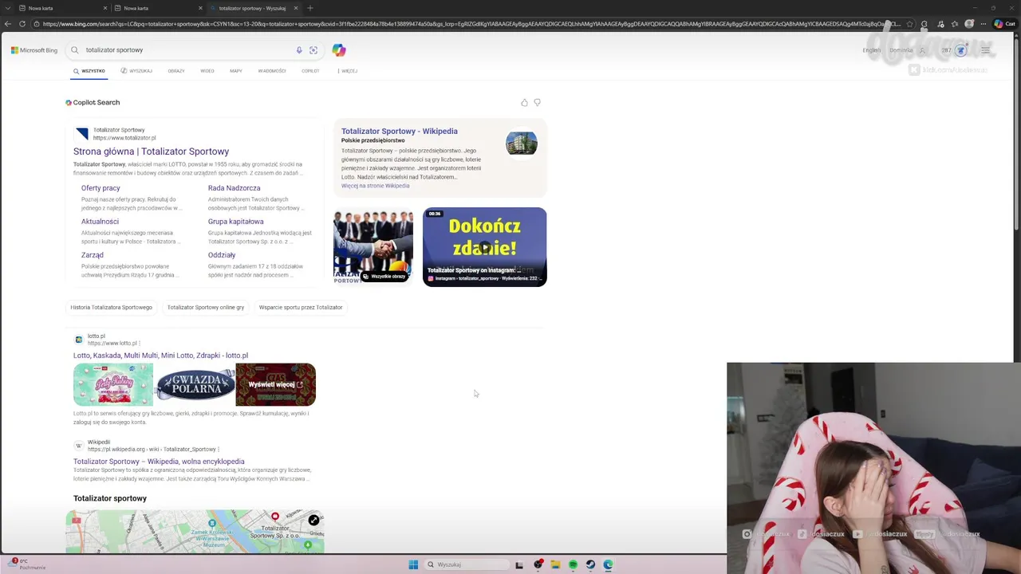Expand the map with the fullscreen icon
Viewport: 1021px width, 574px height.
tap(313, 520)
